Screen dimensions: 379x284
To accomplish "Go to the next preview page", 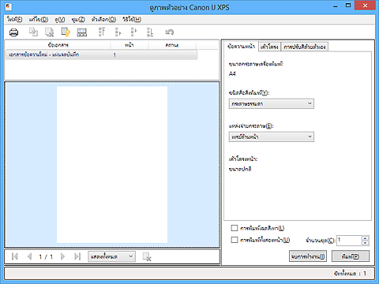I will (62, 256).
